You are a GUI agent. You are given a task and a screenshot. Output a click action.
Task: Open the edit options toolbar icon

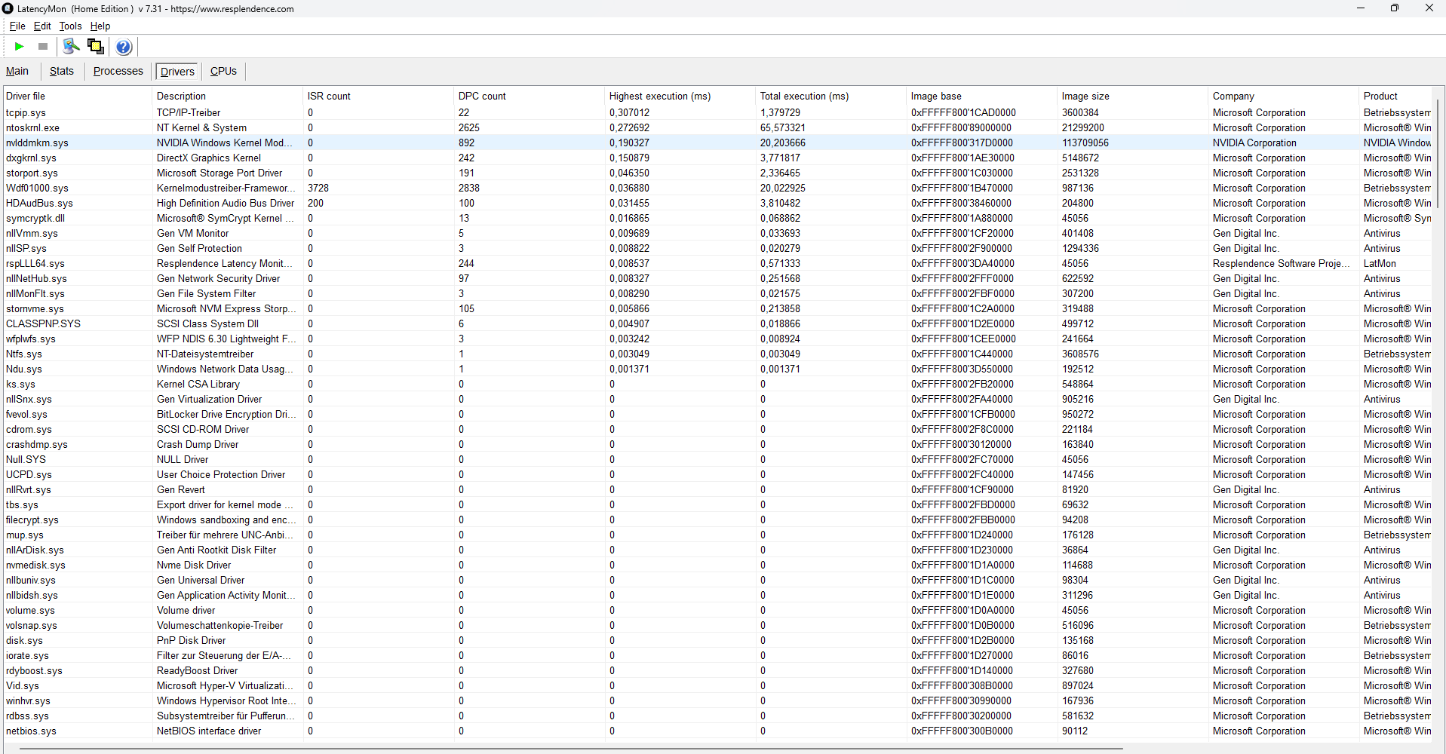70,46
